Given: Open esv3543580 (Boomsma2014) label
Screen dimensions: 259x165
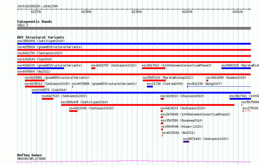Looking at the screenshot, I should tap(182, 120).
